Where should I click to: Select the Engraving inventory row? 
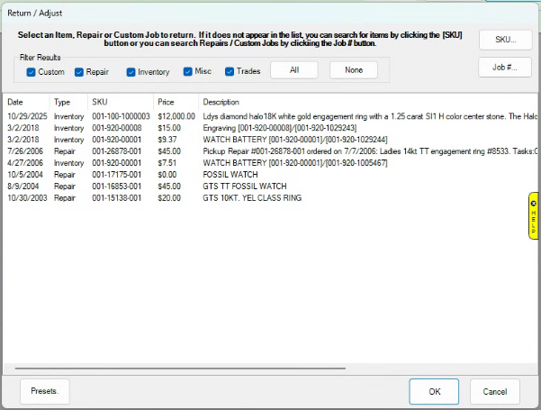pos(270,128)
